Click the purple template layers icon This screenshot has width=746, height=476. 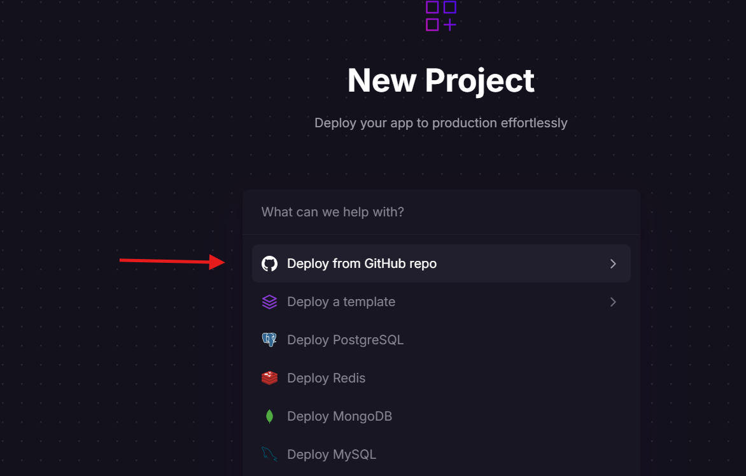point(269,302)
